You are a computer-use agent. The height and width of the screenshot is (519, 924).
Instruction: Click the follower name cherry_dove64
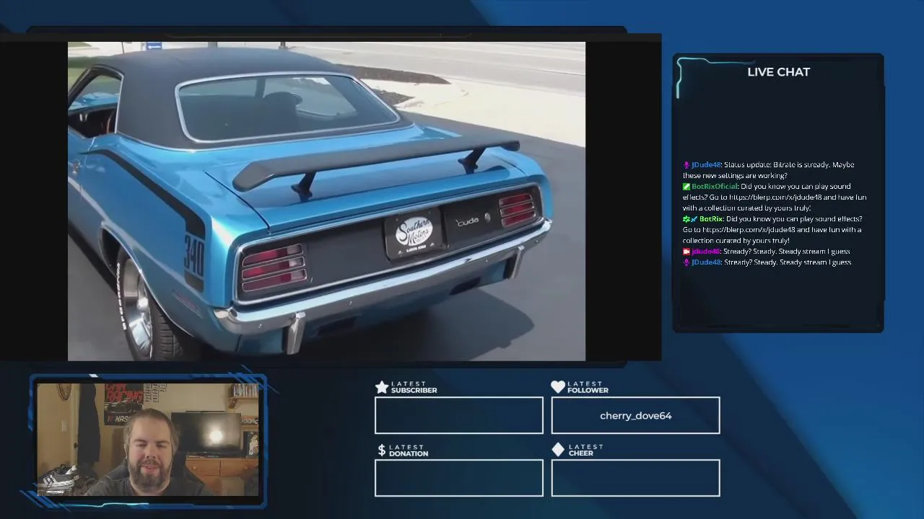(x=635, y=416)
